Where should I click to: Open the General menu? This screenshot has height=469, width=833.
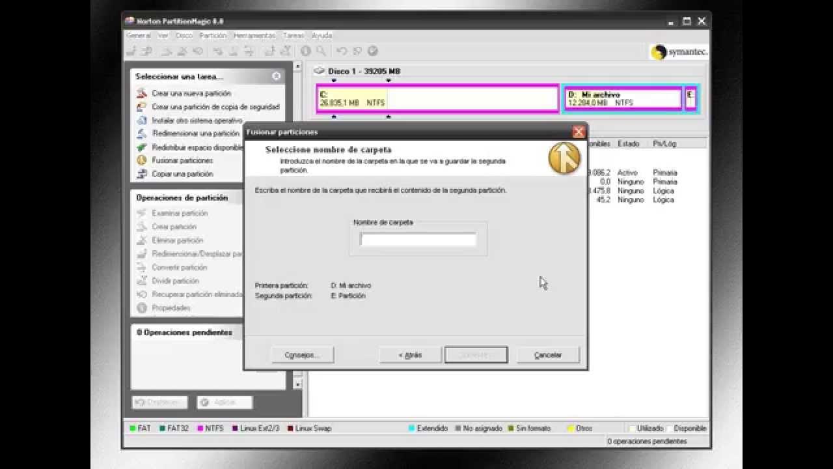[139, 35]
